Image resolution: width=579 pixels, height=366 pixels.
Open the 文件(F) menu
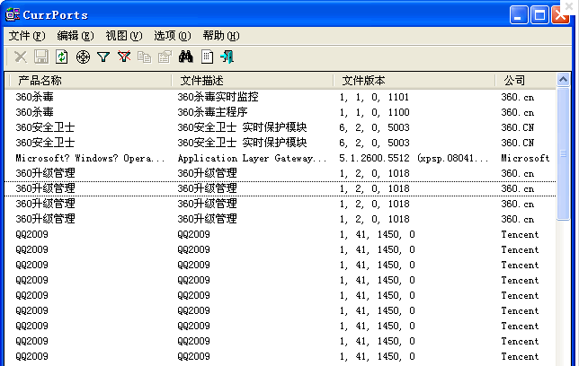pos(27,36)
